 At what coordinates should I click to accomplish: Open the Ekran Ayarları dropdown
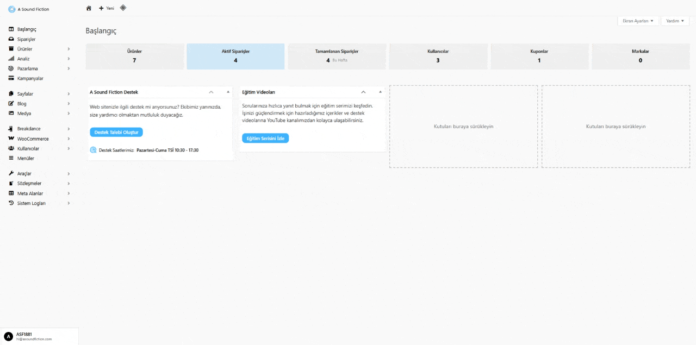[638, 21]
